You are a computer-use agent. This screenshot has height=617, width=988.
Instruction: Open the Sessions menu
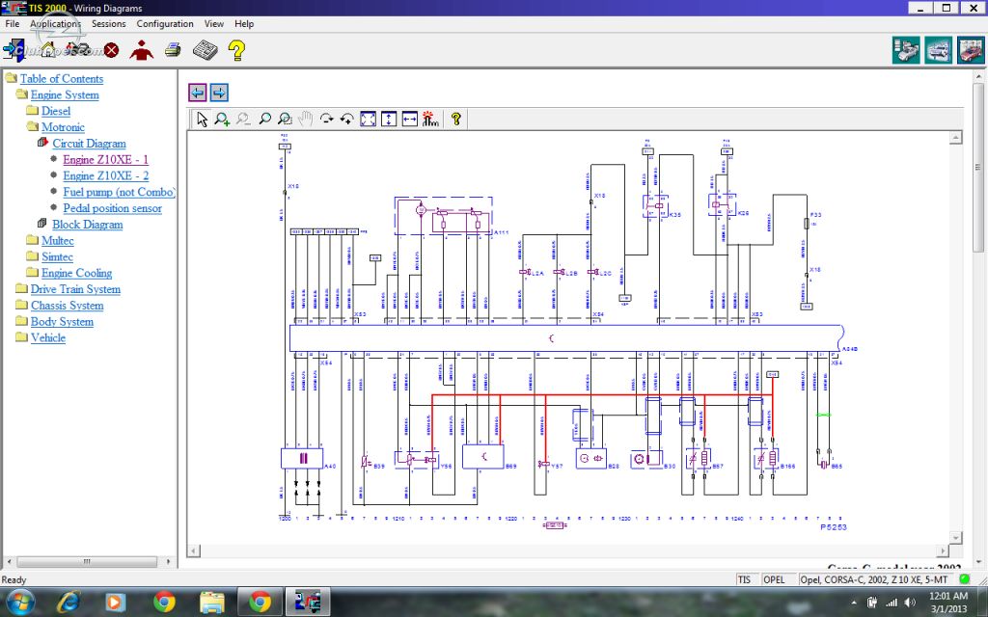click(x=108, y=24)
